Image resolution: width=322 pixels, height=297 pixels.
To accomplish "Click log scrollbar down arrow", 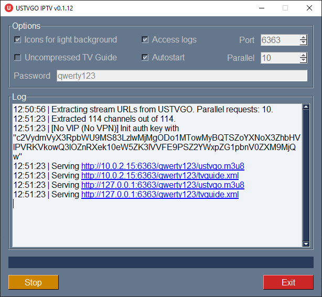I will point(306,244).
